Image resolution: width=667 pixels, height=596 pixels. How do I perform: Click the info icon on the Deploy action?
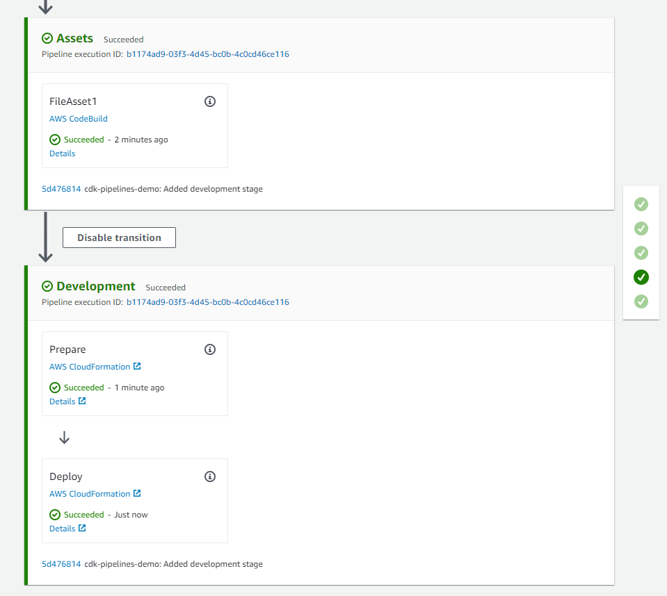(210, 477)
